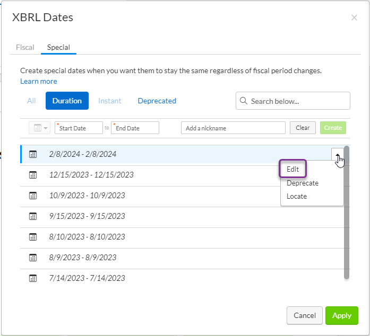Click calendar icon for 10/9/2023 entry

click(33, 196)
